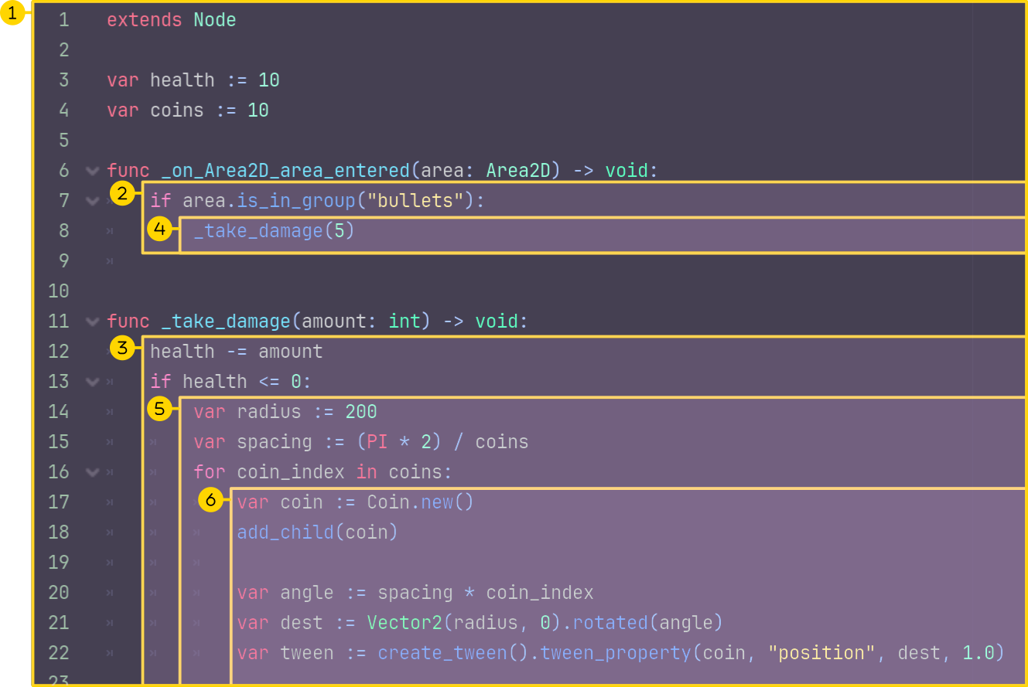Collapse the _on_Area2D_area_entered function fold arrow
This screenshot has width=1028, height=687.
[93, 171]
